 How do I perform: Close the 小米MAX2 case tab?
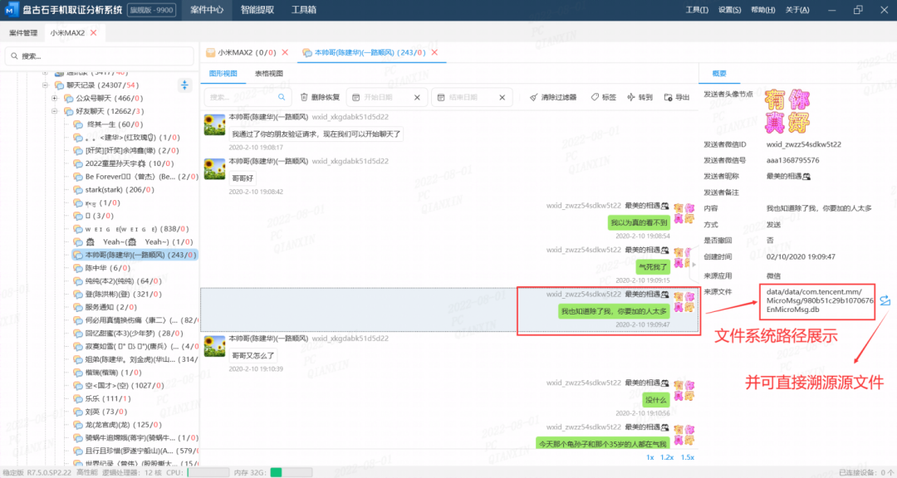tap(93, 32)
